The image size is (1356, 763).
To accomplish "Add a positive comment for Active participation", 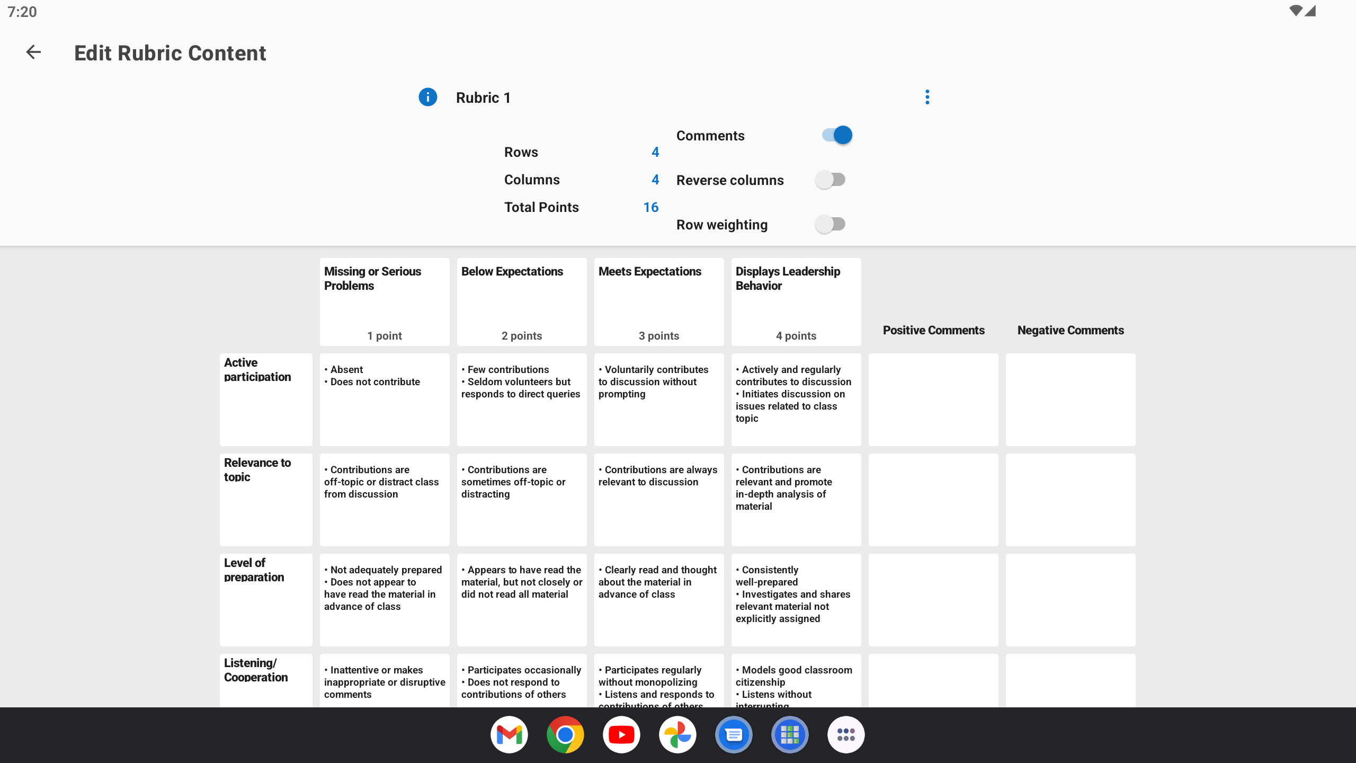I will point(933,400).
